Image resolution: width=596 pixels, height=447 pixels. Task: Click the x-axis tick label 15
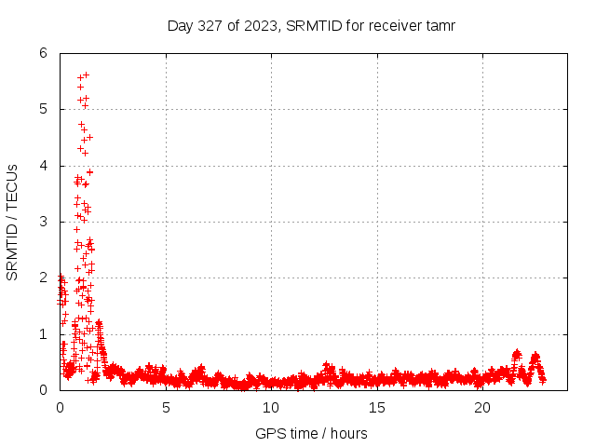(x=376, y=407)
